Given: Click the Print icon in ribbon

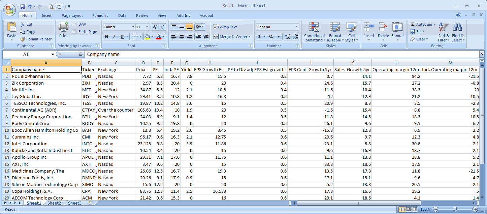Looking at the screenshot, I should (x=63, y=28).
